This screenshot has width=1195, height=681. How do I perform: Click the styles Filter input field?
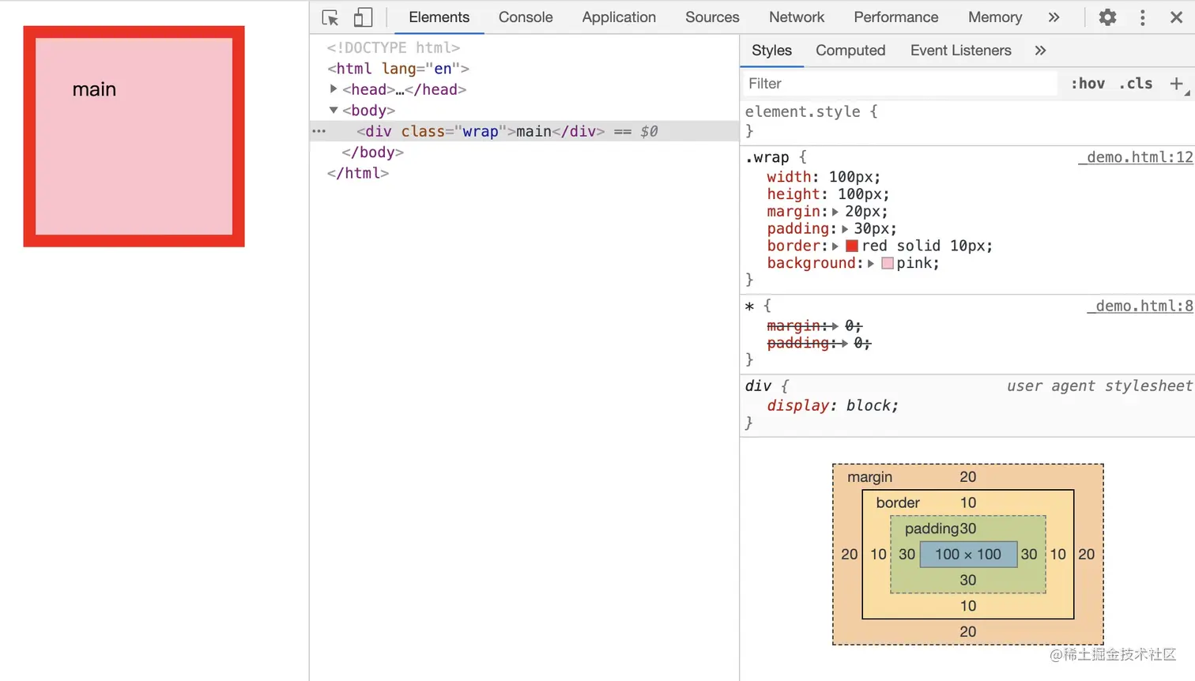point(900,83)
